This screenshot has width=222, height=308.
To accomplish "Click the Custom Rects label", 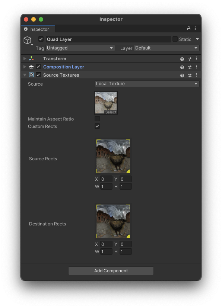I will pos(42,126).
